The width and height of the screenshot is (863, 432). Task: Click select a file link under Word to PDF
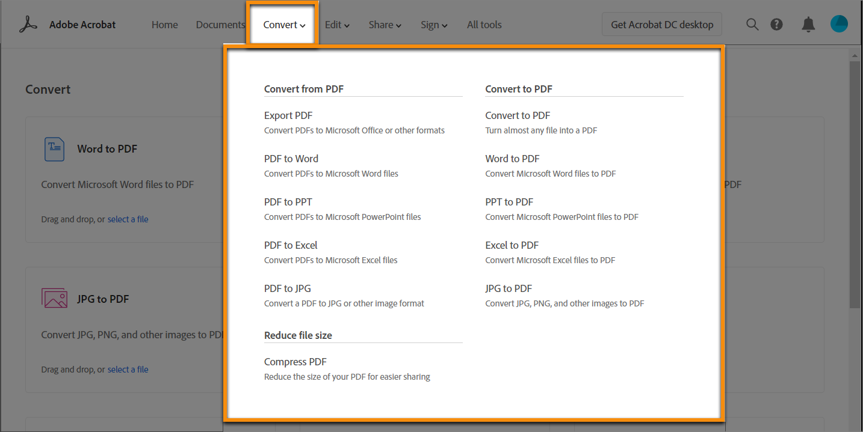pos(128,219)
